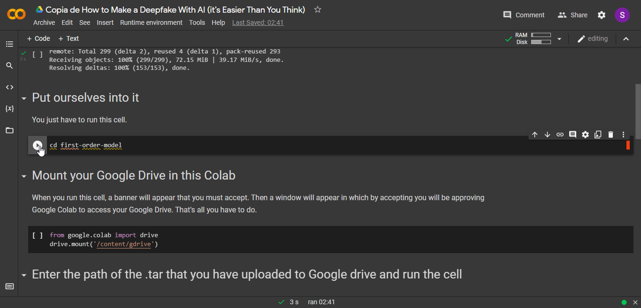
Task: Delete the selected cell with trash icon
Action: pos(610,135)
